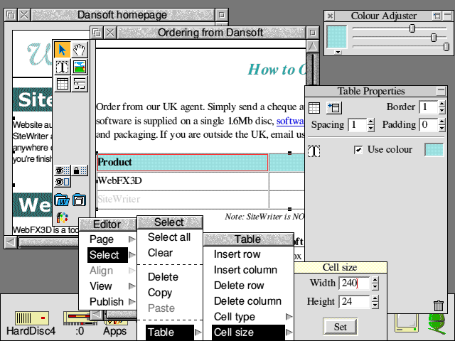Decrease the Spacing value with down arrow

371,128
